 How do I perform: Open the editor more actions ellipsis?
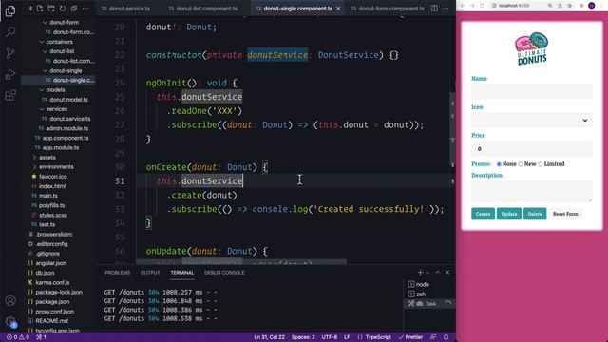coord(446,9)
